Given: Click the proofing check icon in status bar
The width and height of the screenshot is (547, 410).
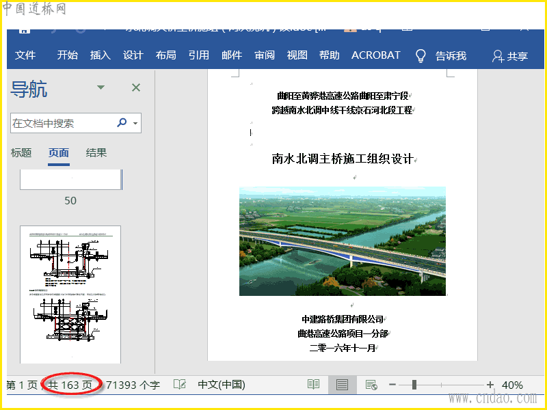Looking at the screenshot, I should [180, 385].
